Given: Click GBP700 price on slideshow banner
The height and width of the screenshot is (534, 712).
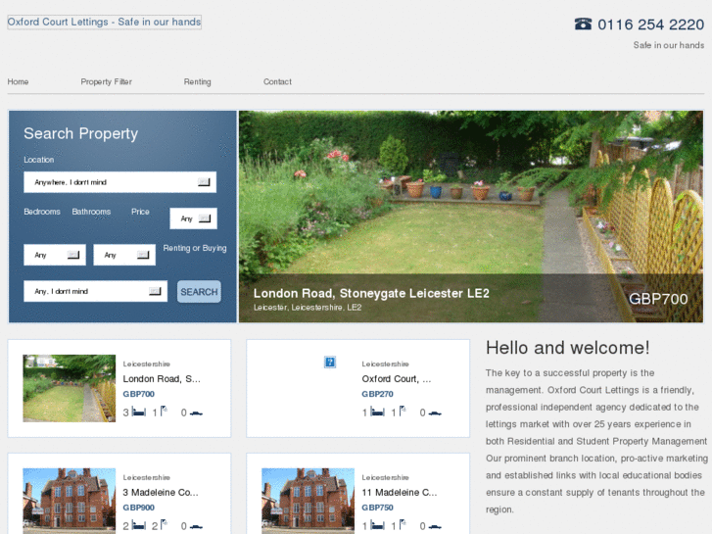Looking at the screenshot, I should pyautogui.click(x=658, y=299).
